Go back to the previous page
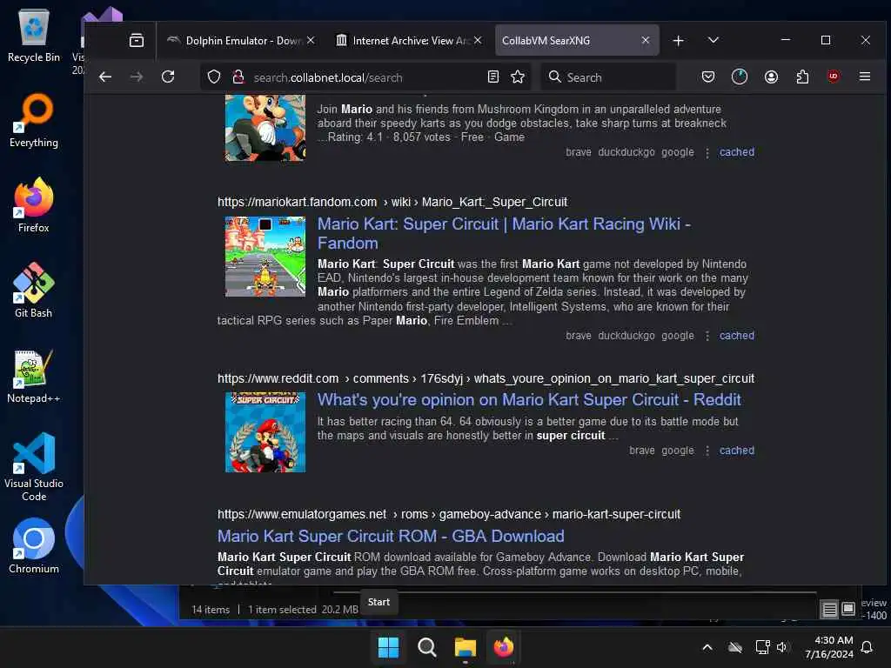Viewport: 891px width, 668px height. point(105,77)
